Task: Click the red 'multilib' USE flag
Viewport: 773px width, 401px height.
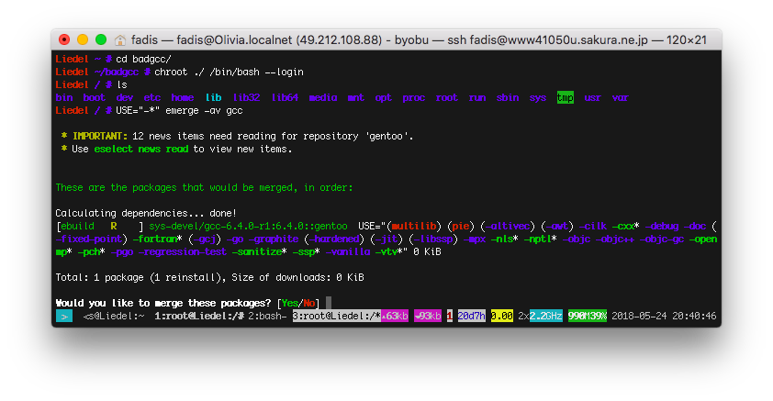Action: (414, 226)
